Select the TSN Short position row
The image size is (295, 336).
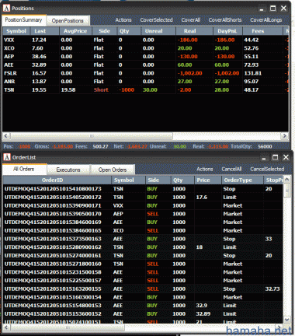point(146,90)
